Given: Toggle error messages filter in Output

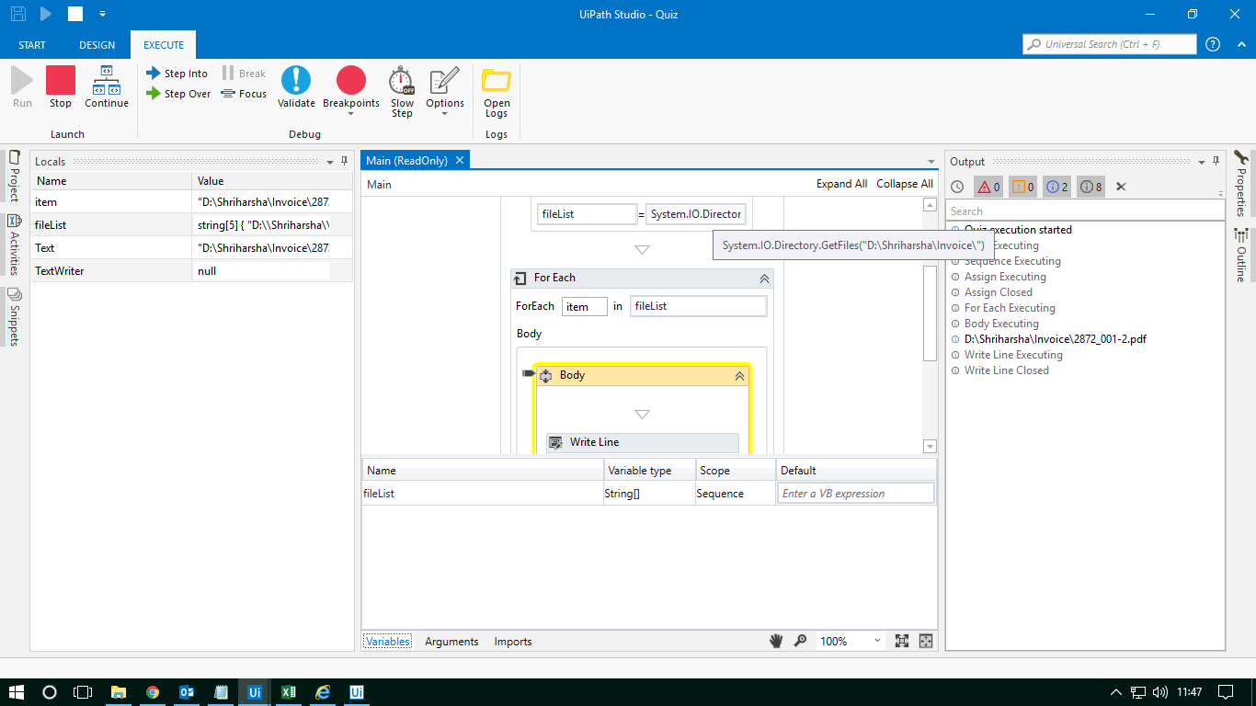Looking at the screenshot, I should 988,187.
